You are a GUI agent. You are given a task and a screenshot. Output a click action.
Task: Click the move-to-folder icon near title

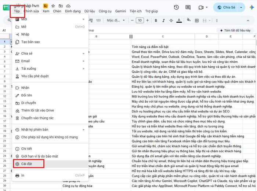tap(61, 6)
